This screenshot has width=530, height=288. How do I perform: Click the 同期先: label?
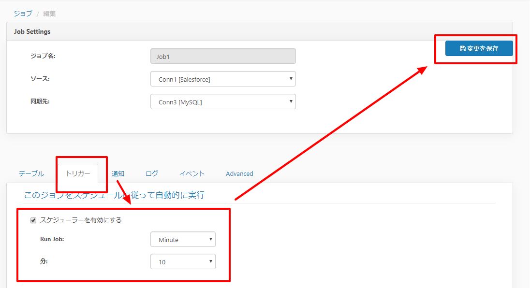pos(40,101)
